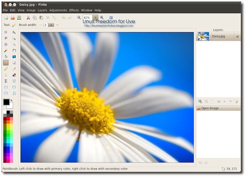246x177 pixels.
Task: Open the View menu
Action: (21, 10)
